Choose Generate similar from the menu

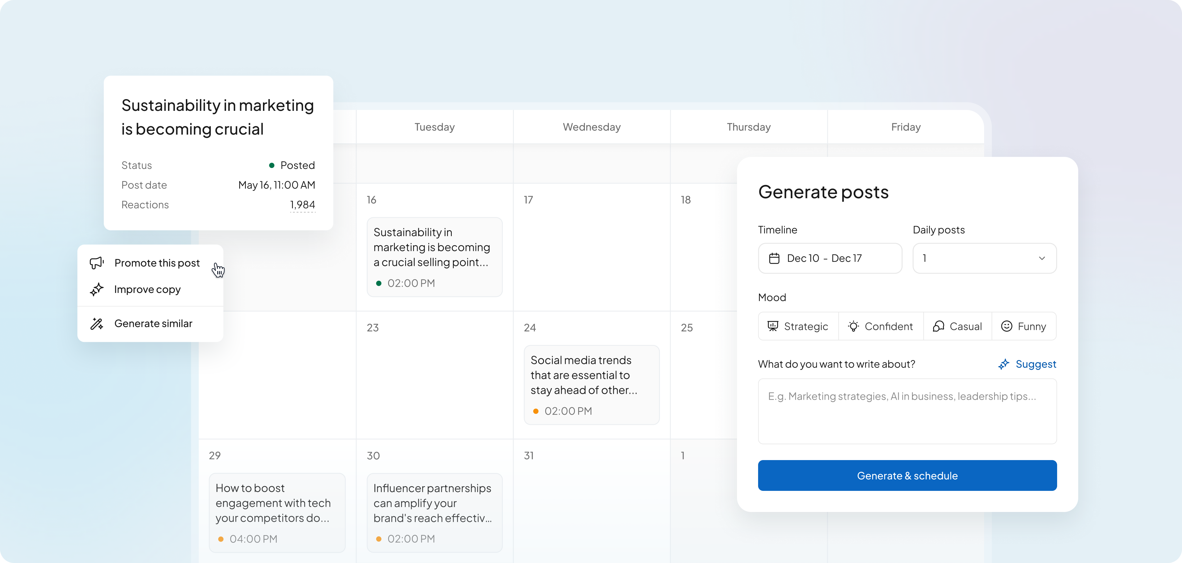153,323
